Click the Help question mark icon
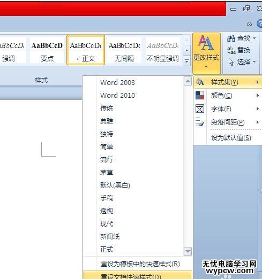 click(x=259, y=24)
